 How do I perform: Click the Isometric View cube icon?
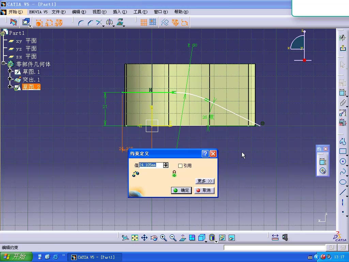[201, 238]
